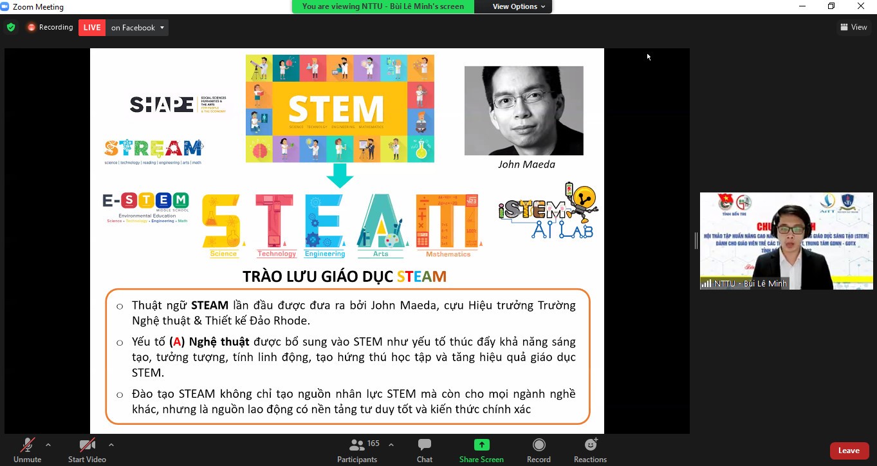The height and width of the screenshot is (466, 877).
Task: Open the Participants panel
Action: pyautogui.click(x=357, y=450)
